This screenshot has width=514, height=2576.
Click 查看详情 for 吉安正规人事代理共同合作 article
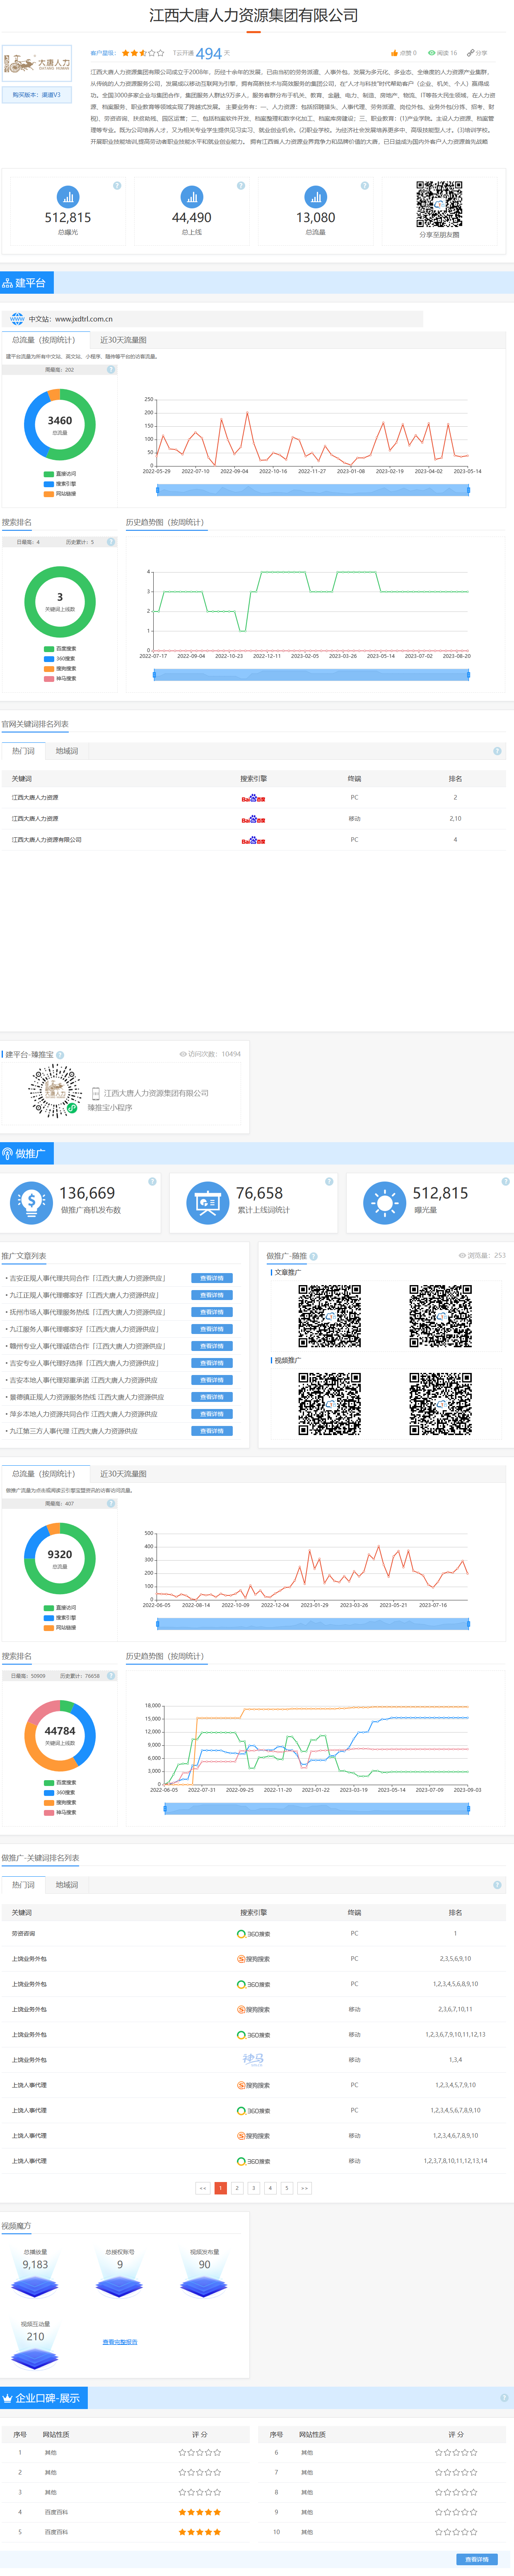(212, 1278)
